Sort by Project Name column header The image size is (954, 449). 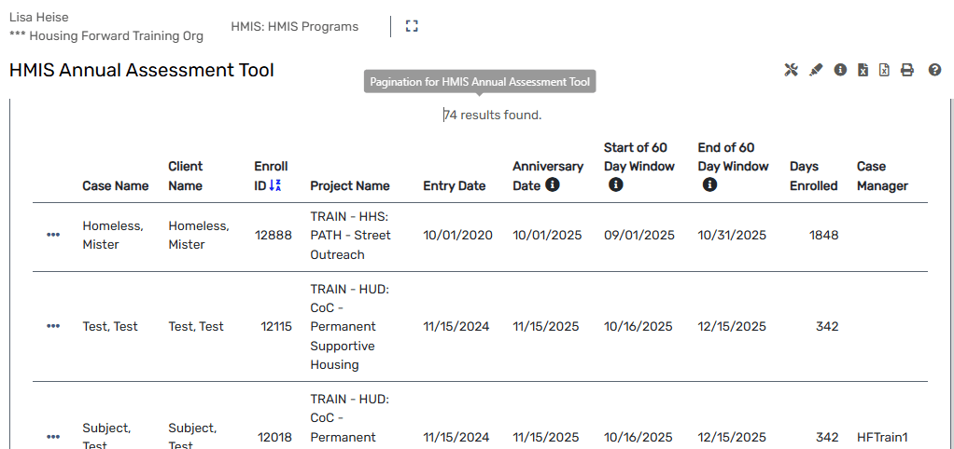coord(350,185)
